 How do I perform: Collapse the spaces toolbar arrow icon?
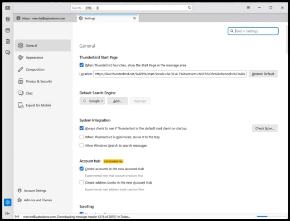click(x=7, y=213)
